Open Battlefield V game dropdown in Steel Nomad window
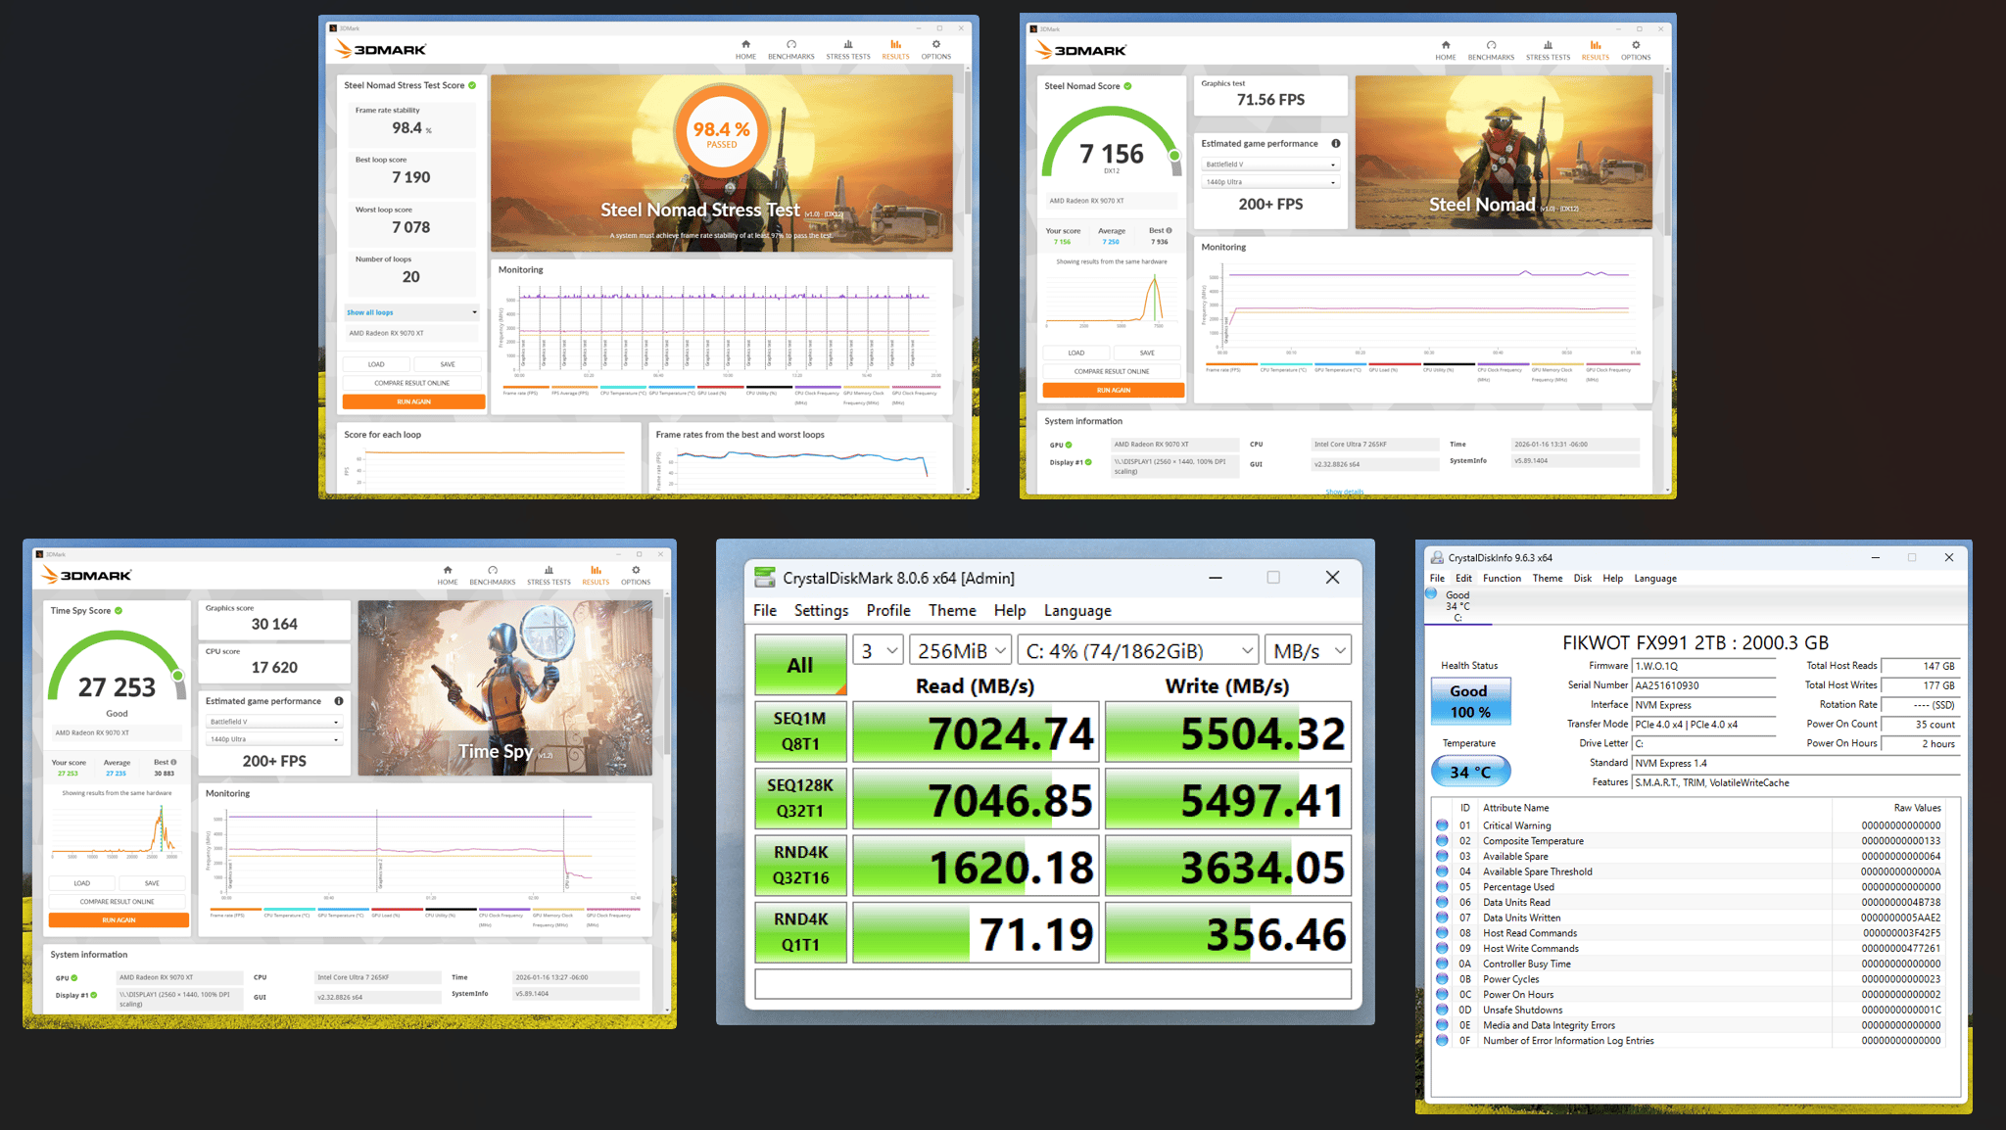 pos(1270,165)
